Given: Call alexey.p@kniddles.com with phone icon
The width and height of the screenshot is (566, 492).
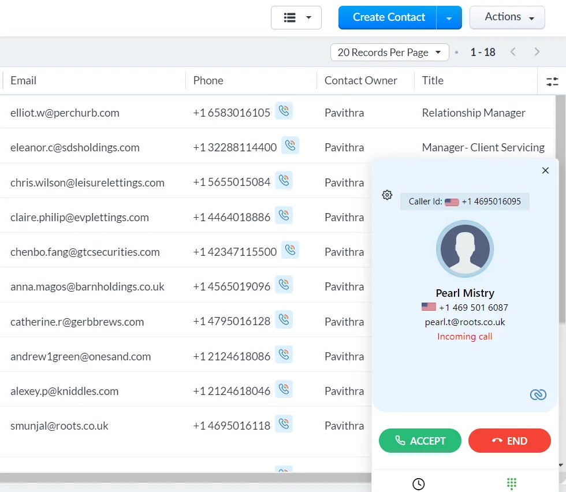Looking at the screenshot, I should click(x=284, y=389).
